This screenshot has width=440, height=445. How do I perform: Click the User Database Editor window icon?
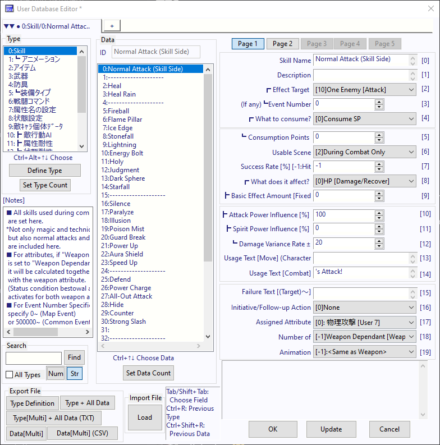[x=10, y=9]
